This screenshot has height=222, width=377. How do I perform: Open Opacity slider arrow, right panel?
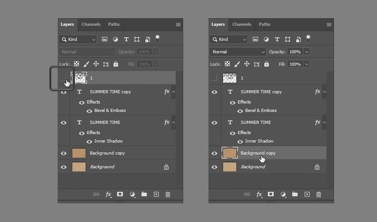(x=306, y=52)
